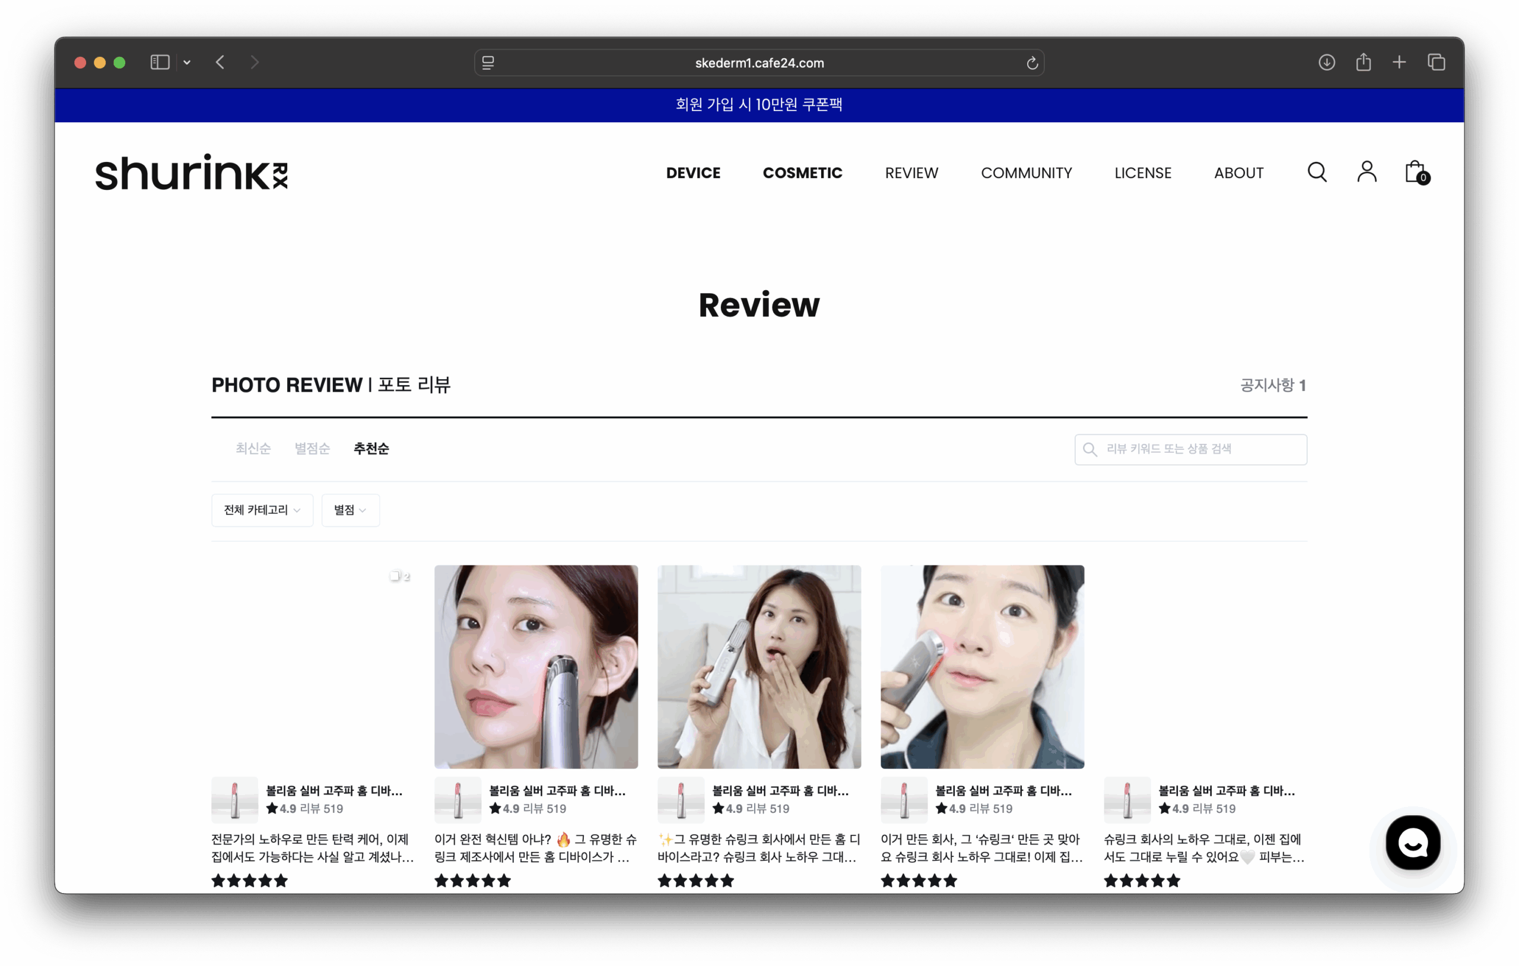This screenshot has height=966, width=1519.
Task: Open the LICENSE menu item
Action: 1143,173
